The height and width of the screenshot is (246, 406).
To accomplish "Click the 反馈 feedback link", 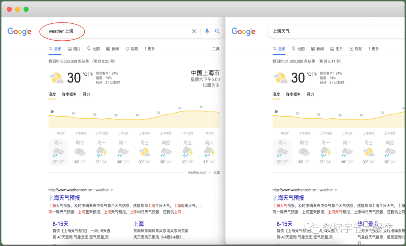I will (x=217, y=172).
